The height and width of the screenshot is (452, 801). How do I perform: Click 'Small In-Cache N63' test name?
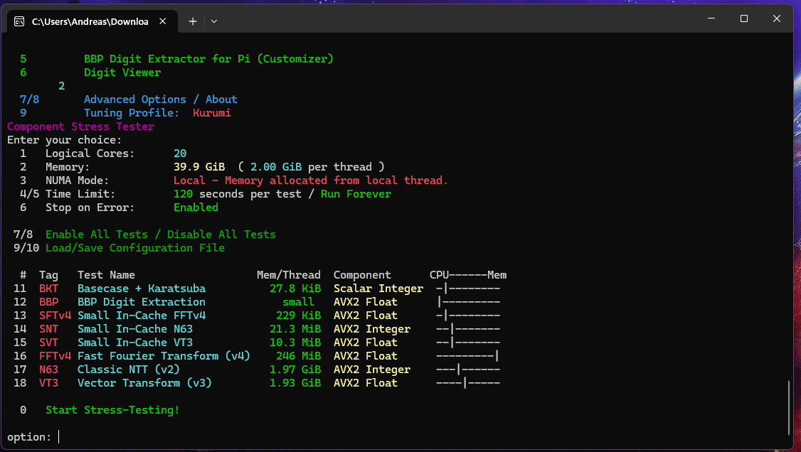[135, 329]
